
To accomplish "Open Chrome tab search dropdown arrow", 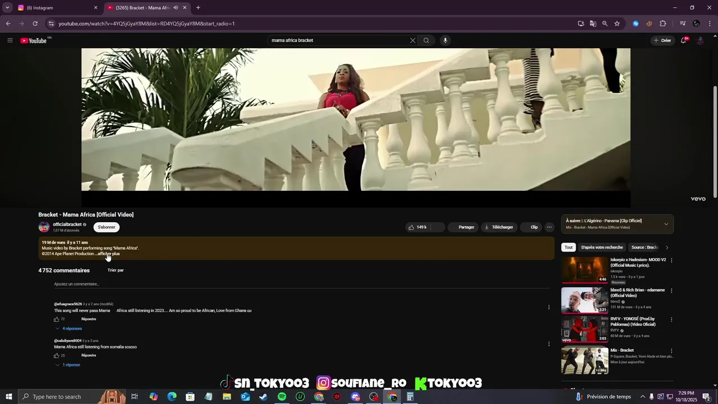I will point(7,8).
